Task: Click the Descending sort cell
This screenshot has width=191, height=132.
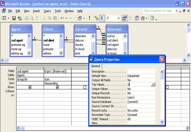Action: 57,83
